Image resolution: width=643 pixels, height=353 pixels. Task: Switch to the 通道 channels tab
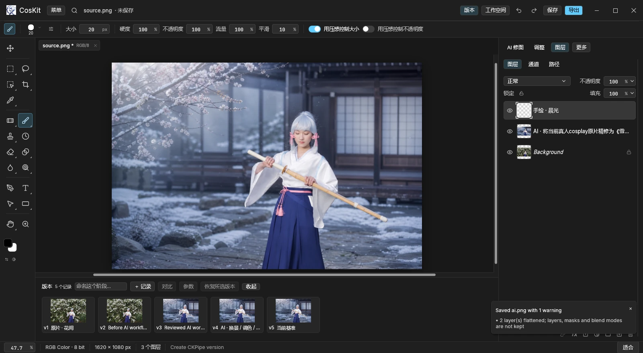534,64
